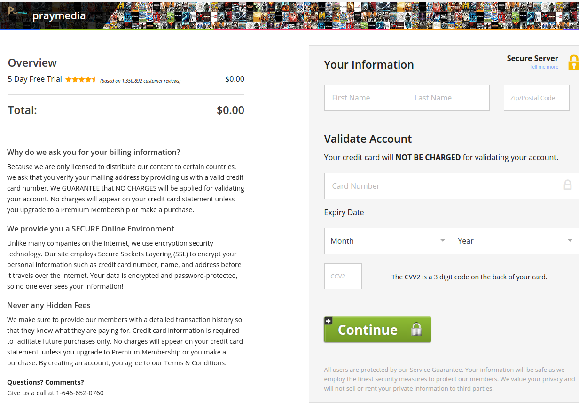Focus the Last Name field
The image size is (579, 416).
point(448,98)
